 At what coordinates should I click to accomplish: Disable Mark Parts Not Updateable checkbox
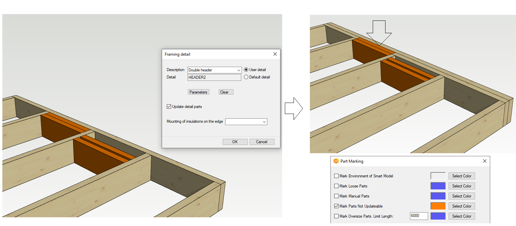click(336, 206)
